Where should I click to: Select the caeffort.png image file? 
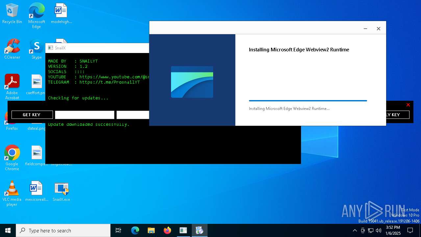37,85
